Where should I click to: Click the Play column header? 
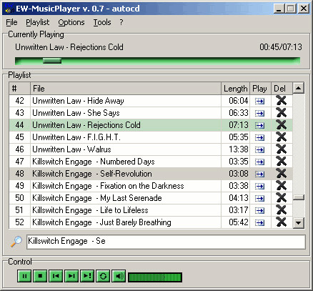pos(260,89)
